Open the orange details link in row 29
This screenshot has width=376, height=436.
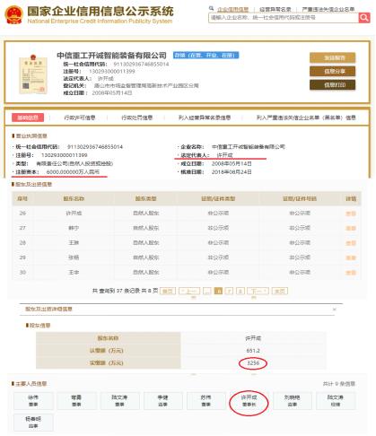pyautogui.click(x=351, y=257)
